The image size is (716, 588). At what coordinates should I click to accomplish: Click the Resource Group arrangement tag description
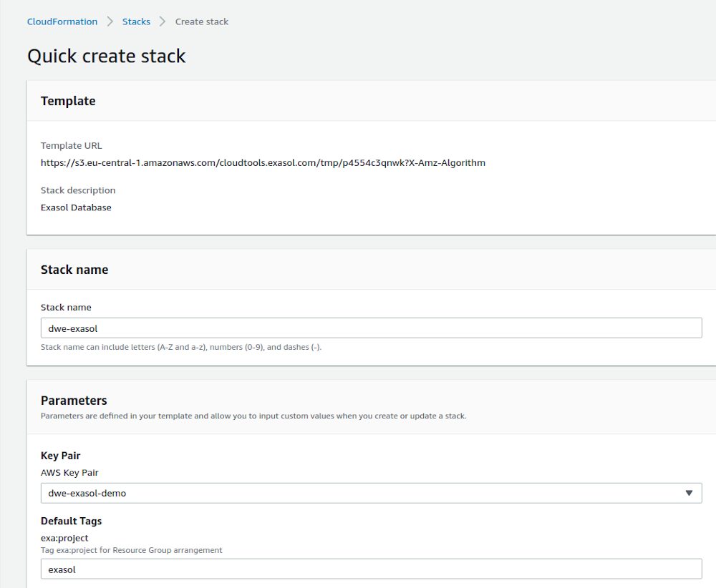(x=132, y=550)
